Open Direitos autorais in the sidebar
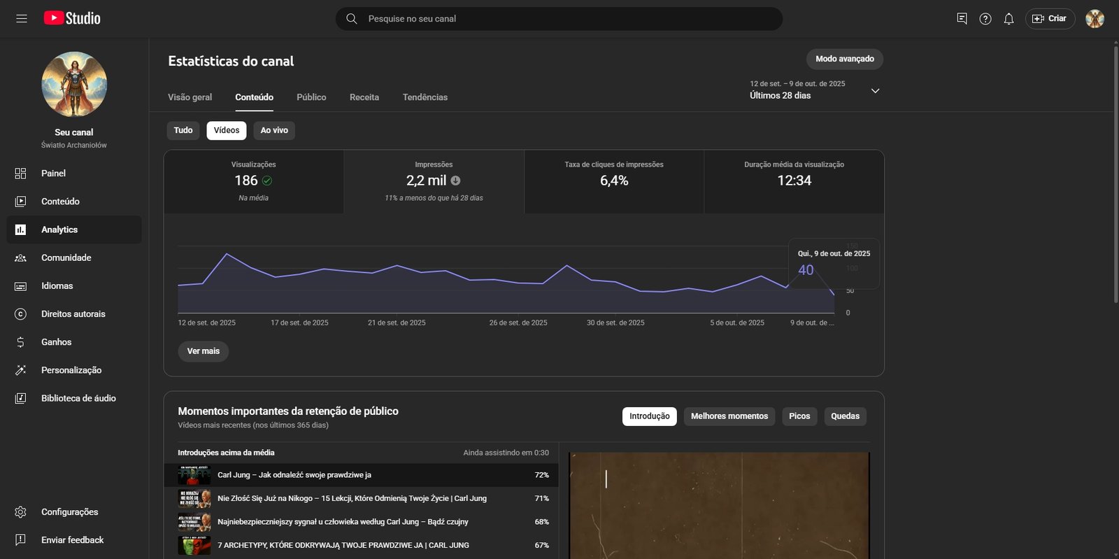This screenshot has width=1119, height=559. pos(73,314)
